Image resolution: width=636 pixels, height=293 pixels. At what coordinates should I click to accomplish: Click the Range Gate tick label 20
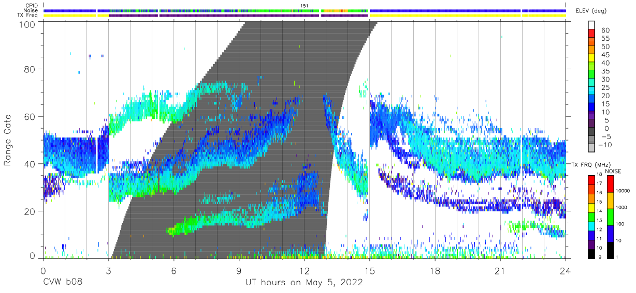point(30,211)
